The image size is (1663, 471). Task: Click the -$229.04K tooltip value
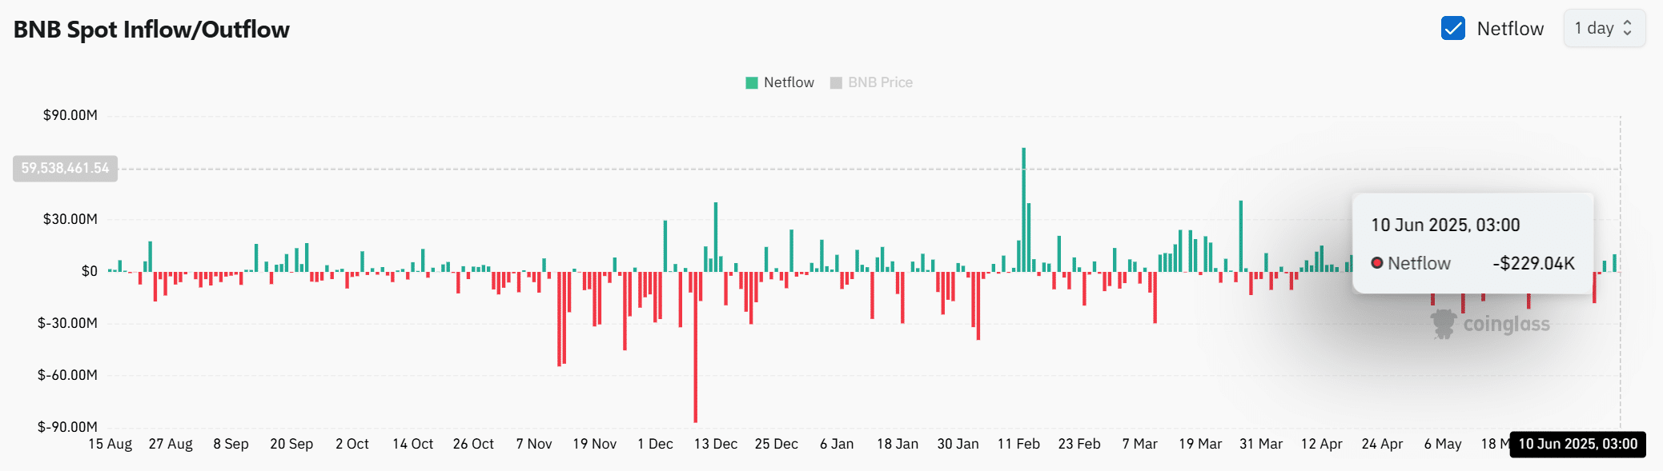click(x=1533, y=264)
